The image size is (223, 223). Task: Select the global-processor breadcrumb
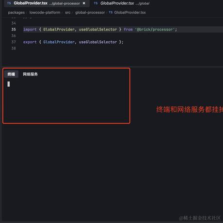coord(90,13)
